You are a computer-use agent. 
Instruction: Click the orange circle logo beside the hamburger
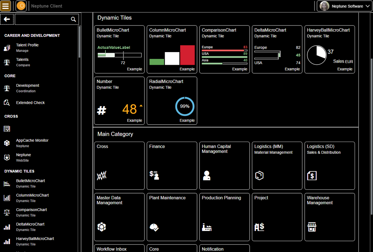21,6
